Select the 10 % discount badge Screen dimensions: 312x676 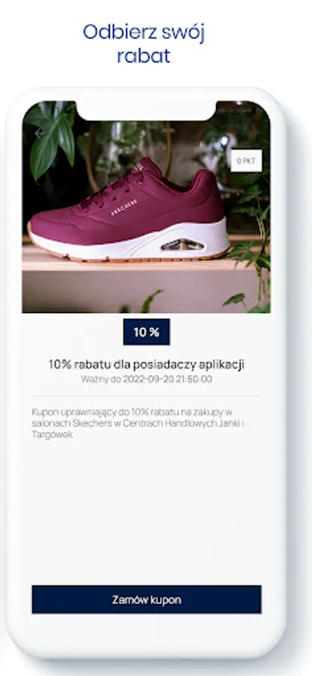[x=147, y=332]
